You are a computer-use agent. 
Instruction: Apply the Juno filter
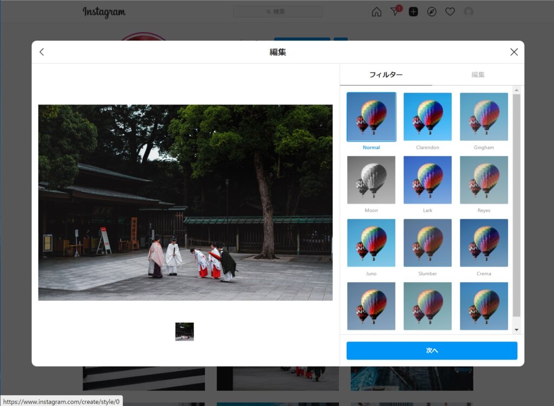pyautogui.click(x=371, y=243)
